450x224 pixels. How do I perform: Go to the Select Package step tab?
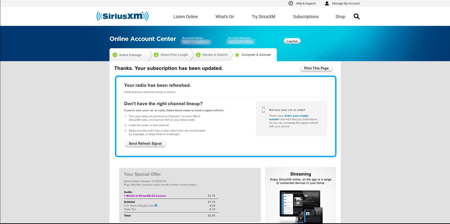click(130, 55)
